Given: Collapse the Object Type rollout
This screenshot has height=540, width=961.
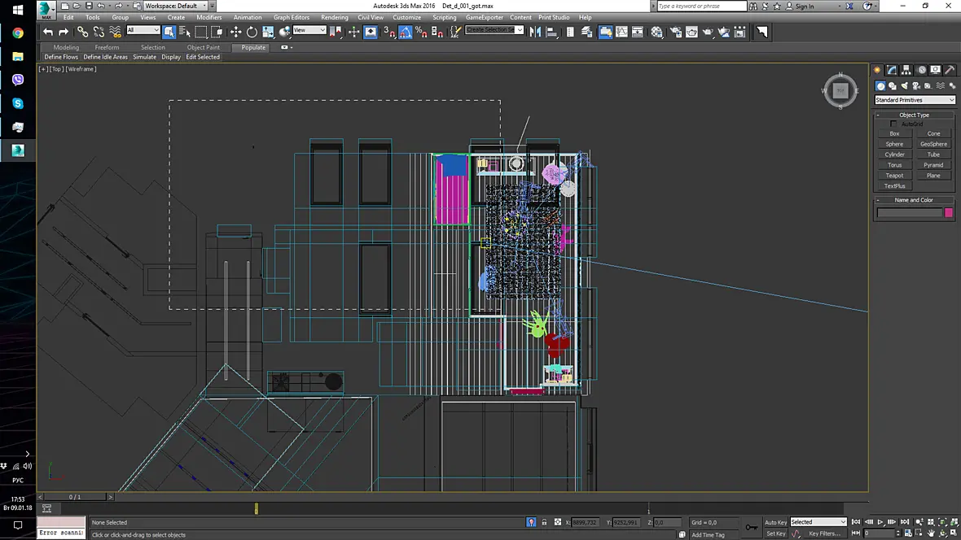Looking at the screenshot, I should [914, 115].
